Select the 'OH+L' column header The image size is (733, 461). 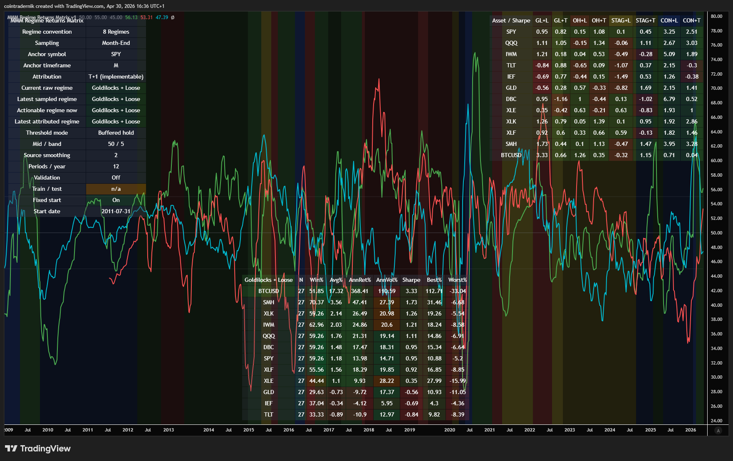click(x=580, y=21)
